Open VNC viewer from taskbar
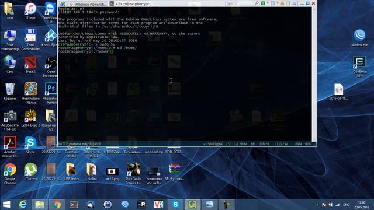 tap(158, 205)
